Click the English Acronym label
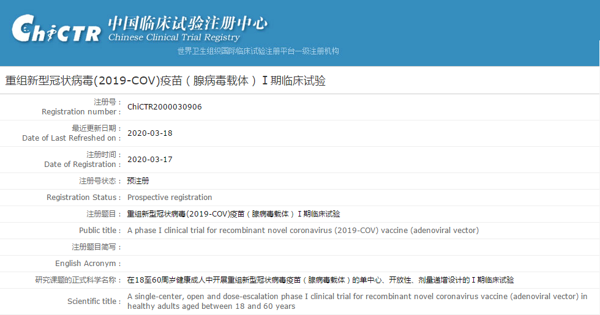This screenshot has width=600, height=315. [88, 264]
